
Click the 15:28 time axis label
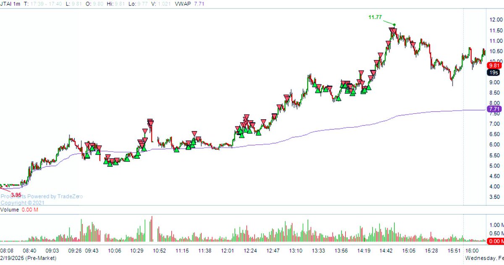pyautogui.click(x=432, y=251)
